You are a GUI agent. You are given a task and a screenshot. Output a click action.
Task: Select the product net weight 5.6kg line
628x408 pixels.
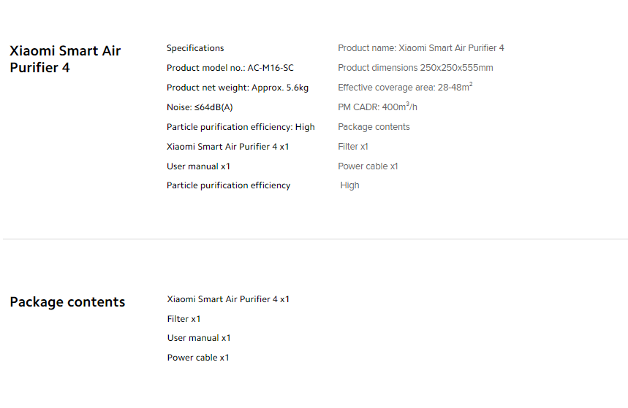tap(237, 88)
